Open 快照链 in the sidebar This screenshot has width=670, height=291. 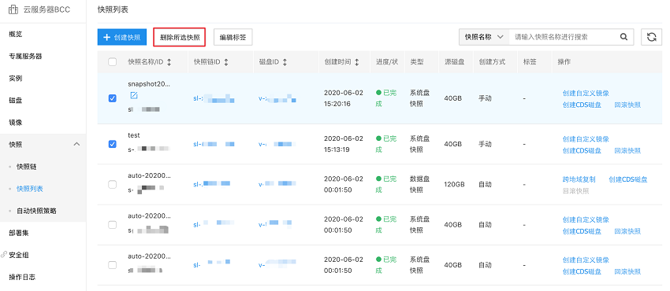[27, 167]
